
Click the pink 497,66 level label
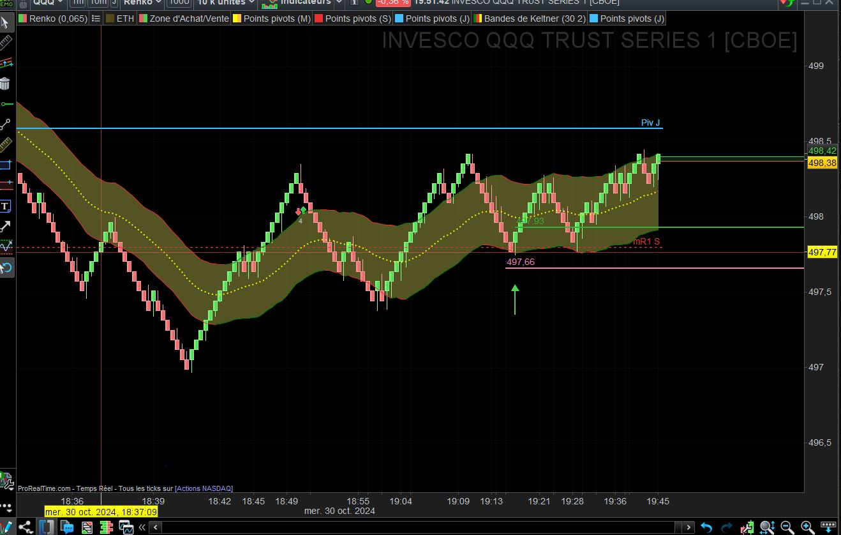pyautogui.click(x=521, y=262)
